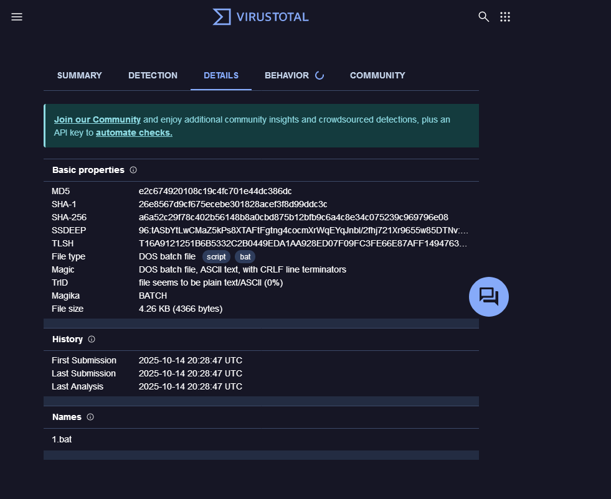Image resolution: width=611 pixels, height=499 pixels.
Task: Open the hamburger navigation menu
Action: point(17,17)
